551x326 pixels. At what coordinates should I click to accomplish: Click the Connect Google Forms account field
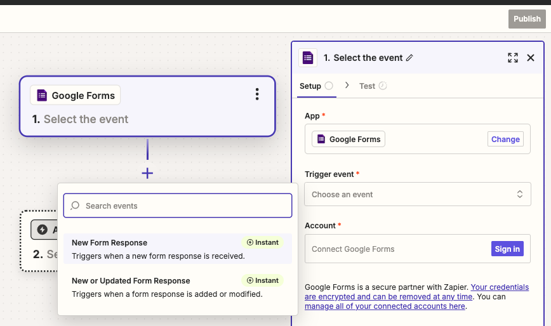[418, 249]
